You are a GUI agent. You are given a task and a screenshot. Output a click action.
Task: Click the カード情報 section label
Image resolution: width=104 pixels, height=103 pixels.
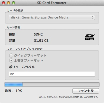coord(13,27)
